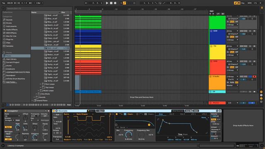Image resolution: width=265 pixels, height=149 pixels.
Task: Select the Instruments category
Action: tap(11, 26)
